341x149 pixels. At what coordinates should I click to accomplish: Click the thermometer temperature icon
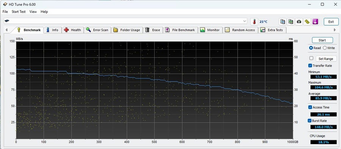click(x=254, y=22)
